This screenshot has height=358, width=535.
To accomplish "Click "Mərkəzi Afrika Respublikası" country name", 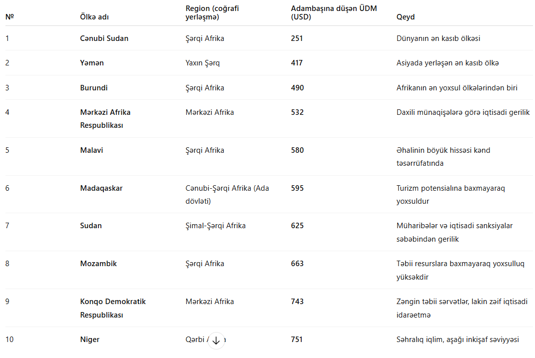I will coord(105,119).
